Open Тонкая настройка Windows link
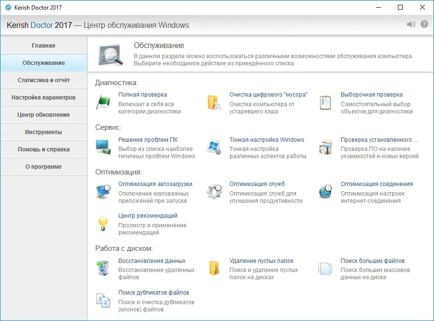 click(267, 140)
